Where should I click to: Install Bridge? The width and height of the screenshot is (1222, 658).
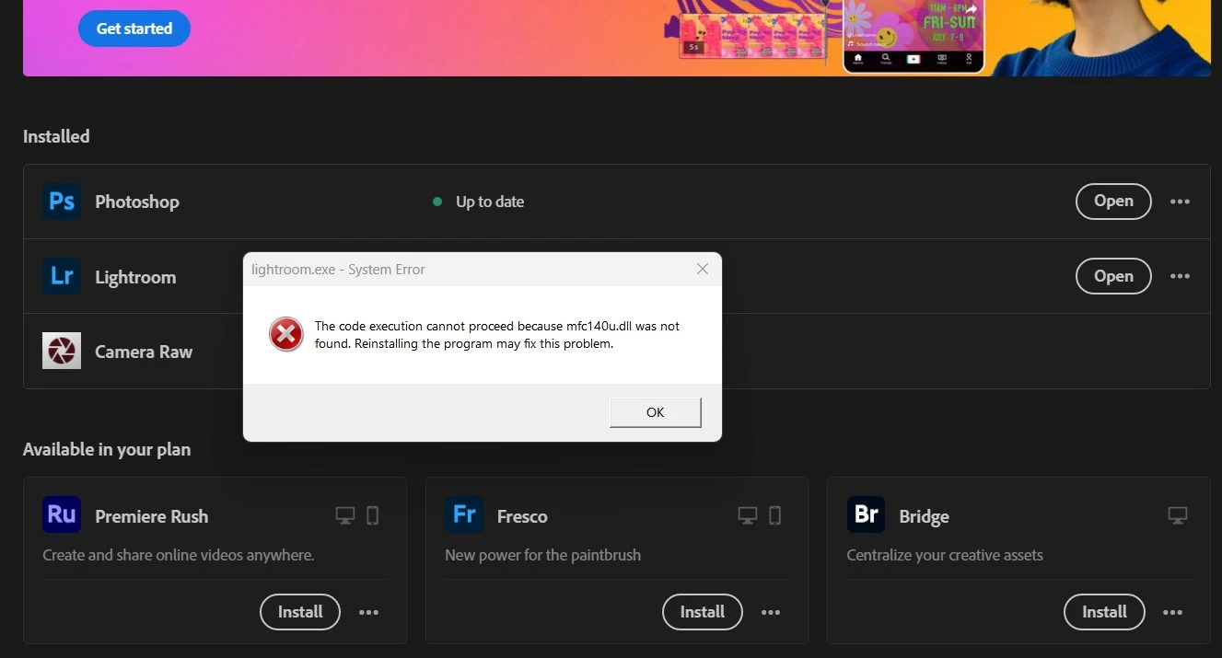tap(1104, 612)
